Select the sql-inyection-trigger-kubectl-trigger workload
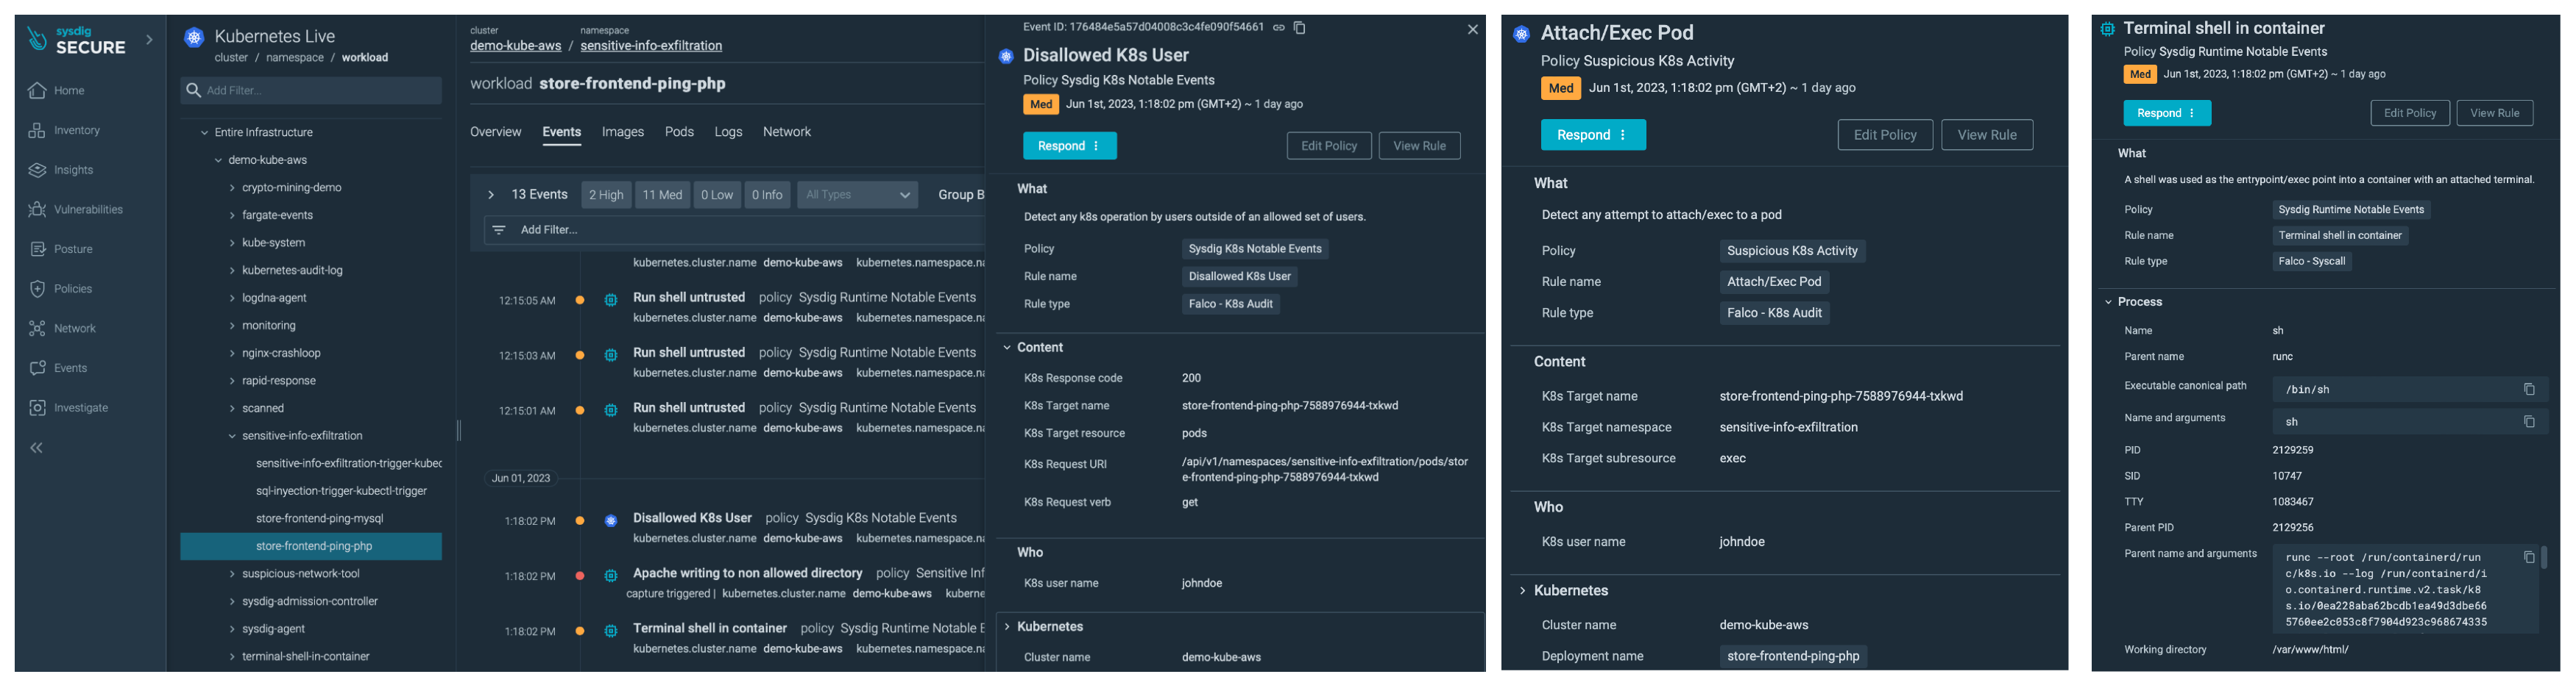Viewport: 2576px width, 688px height. pos(341,491)
